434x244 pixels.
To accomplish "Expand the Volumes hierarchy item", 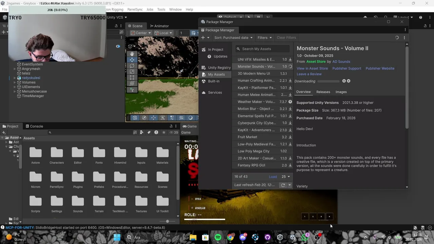I will click(15, 82).
